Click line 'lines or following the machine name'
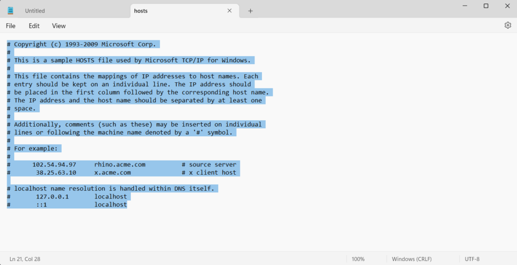This screenshot has height=265, width=517. click(120, 132)
